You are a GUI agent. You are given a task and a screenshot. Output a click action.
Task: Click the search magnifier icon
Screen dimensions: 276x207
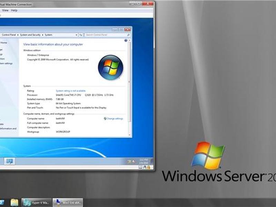(x=128, y=35)
